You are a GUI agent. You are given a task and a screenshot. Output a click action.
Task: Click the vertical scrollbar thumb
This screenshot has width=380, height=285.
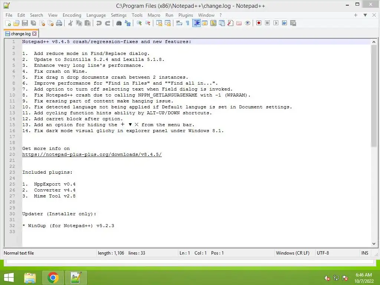(x=374, y=96)
